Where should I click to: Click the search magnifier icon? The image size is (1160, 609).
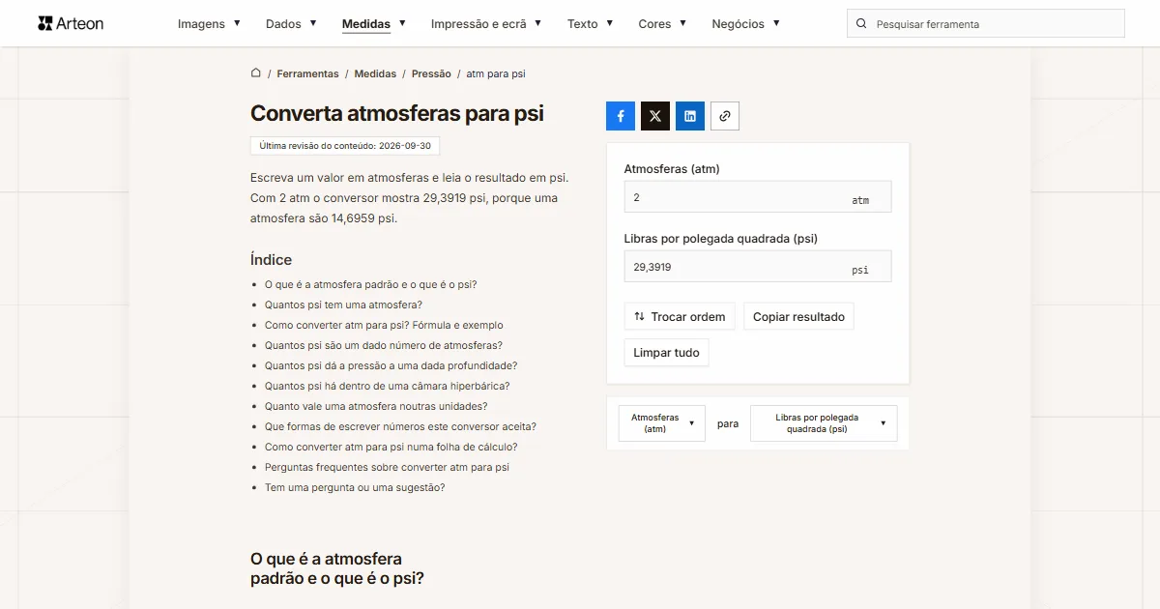[861, 24]
